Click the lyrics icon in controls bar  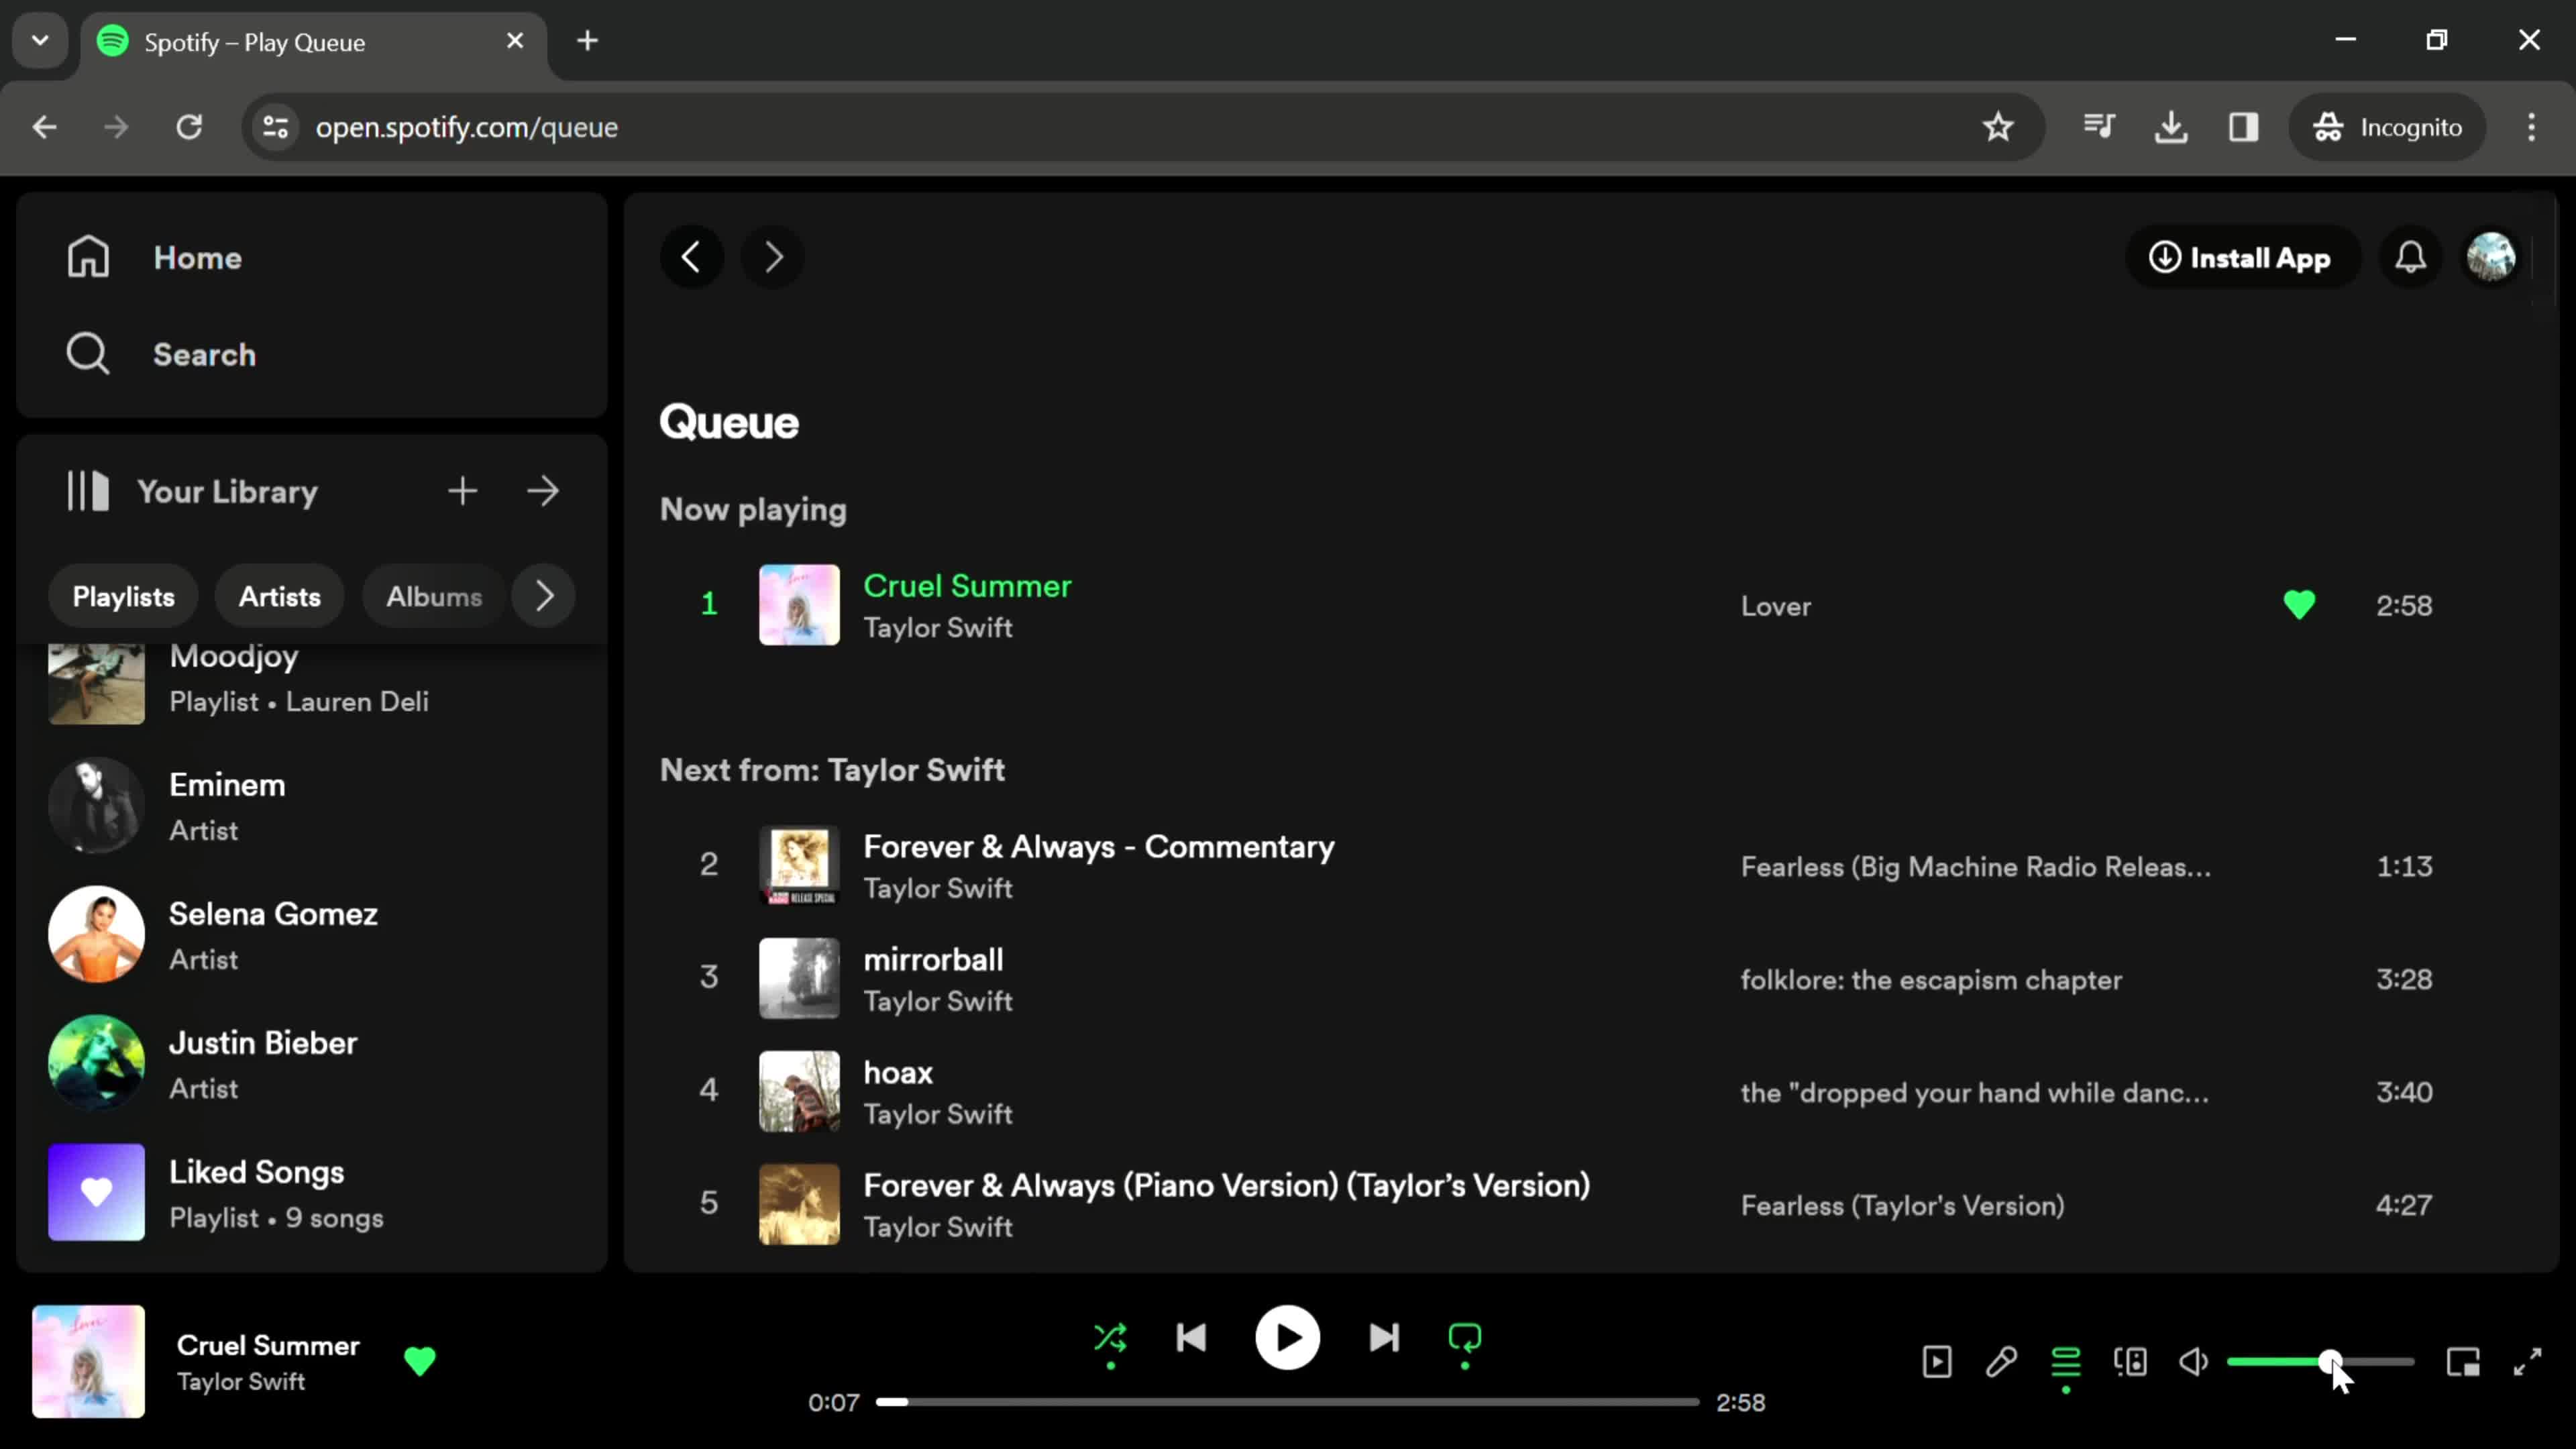pos(2001,1360)
